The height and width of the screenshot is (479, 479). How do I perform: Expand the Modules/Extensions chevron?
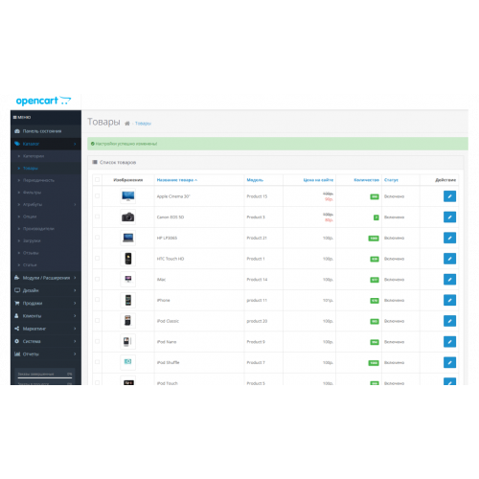point(75,278)
